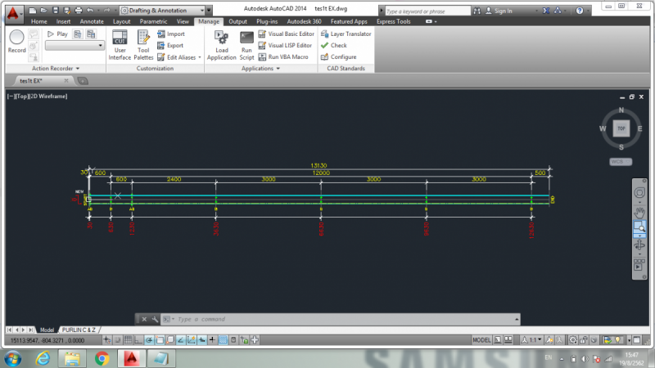
Task: Open the Layer Translator
Action: [346, 34]
